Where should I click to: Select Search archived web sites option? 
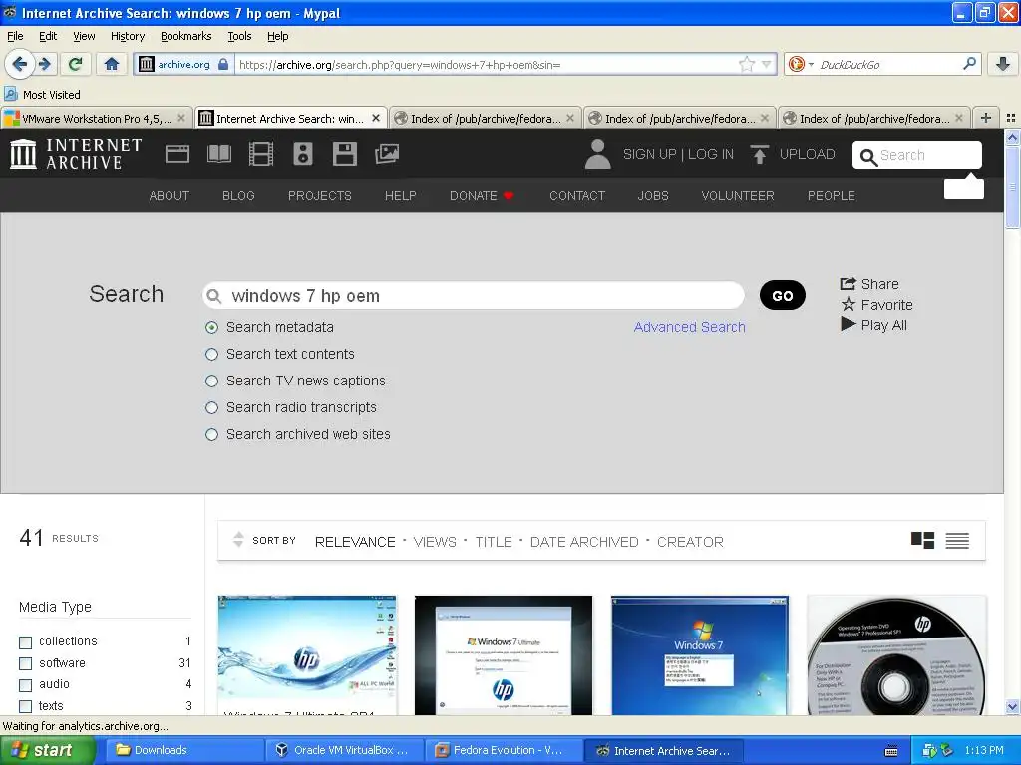point(211,434)
